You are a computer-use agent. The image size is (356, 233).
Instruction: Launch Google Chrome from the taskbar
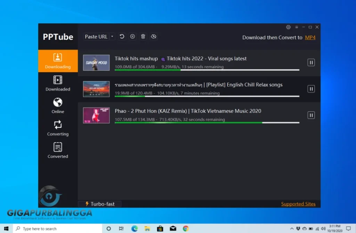pyautogui.click(x=186, y=228)
